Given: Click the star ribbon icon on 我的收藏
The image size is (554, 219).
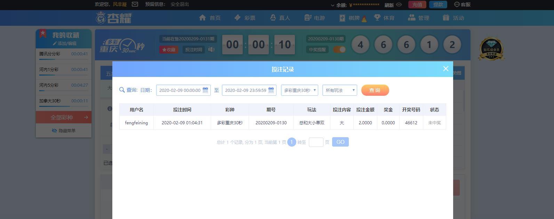Looking at the screenshot, I should pyautogui.click(x=43, y=34).
